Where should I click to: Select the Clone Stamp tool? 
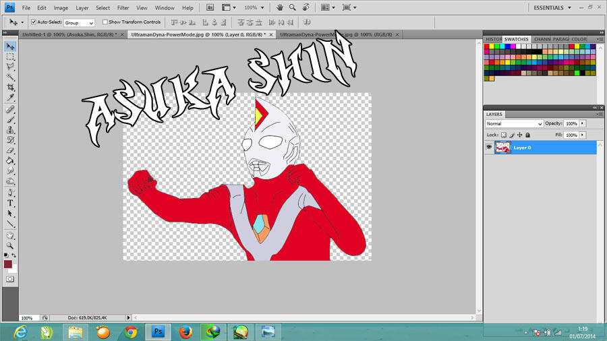(x=10, y=130)
